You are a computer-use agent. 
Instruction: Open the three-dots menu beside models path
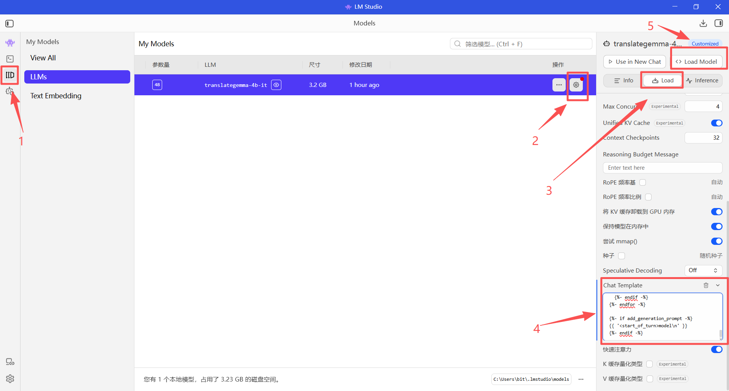point(581,379)
